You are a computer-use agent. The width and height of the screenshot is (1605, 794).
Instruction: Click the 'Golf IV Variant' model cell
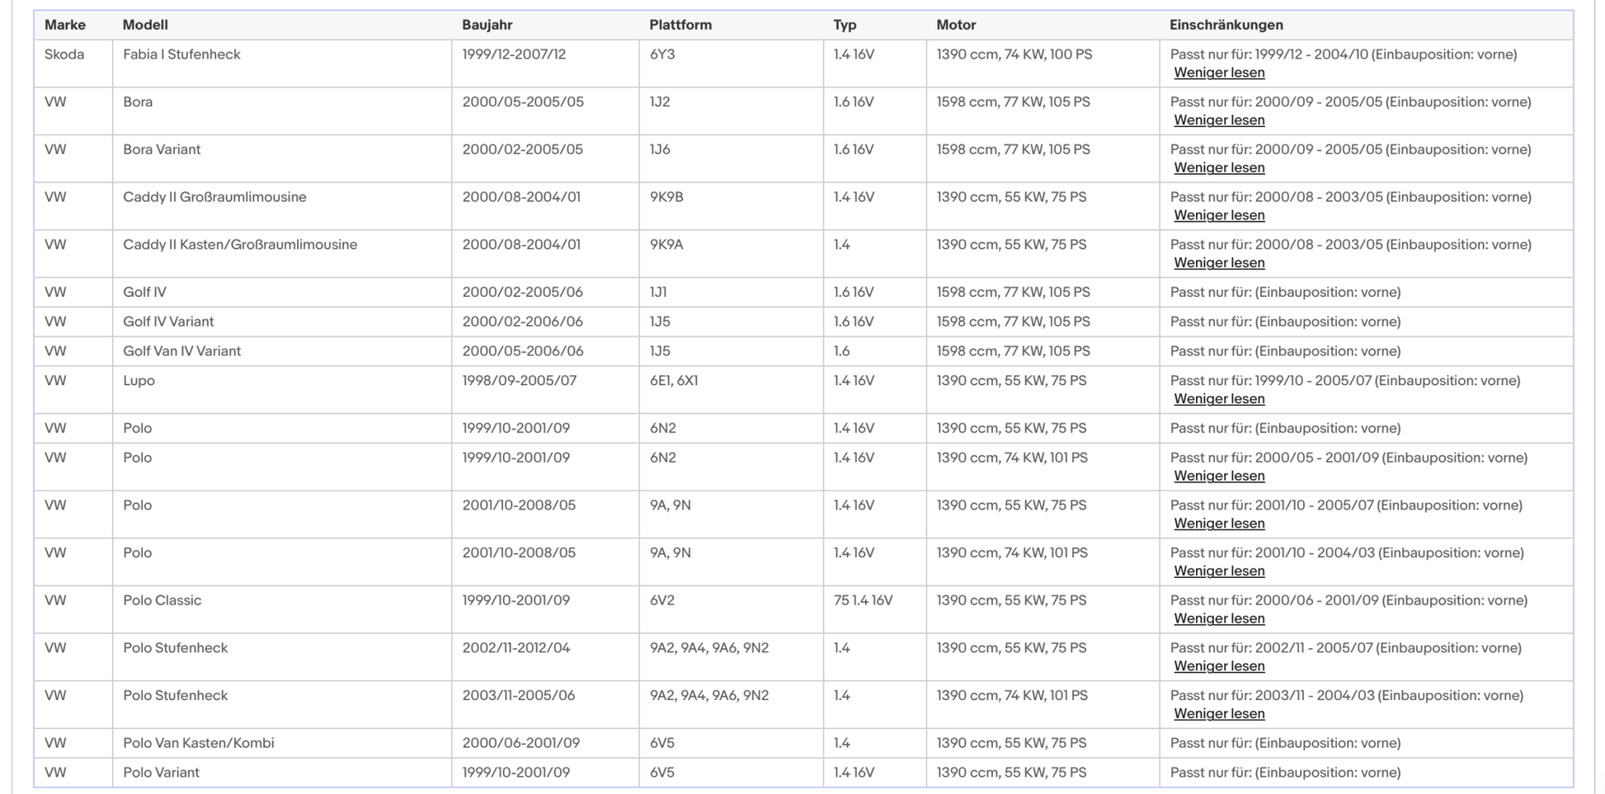coord(168,322)
